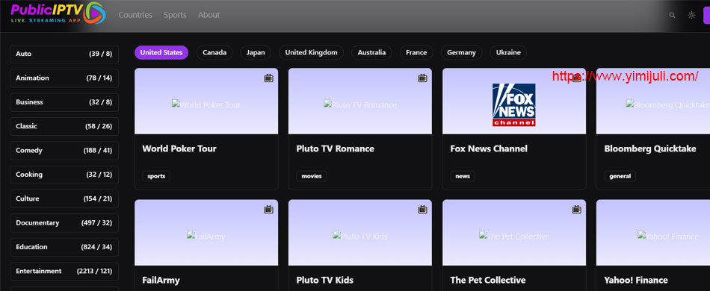Viewport: 710px width, 291px height.
Task: Click the movies tag on Pluto TV Romance
Action: 312,176
